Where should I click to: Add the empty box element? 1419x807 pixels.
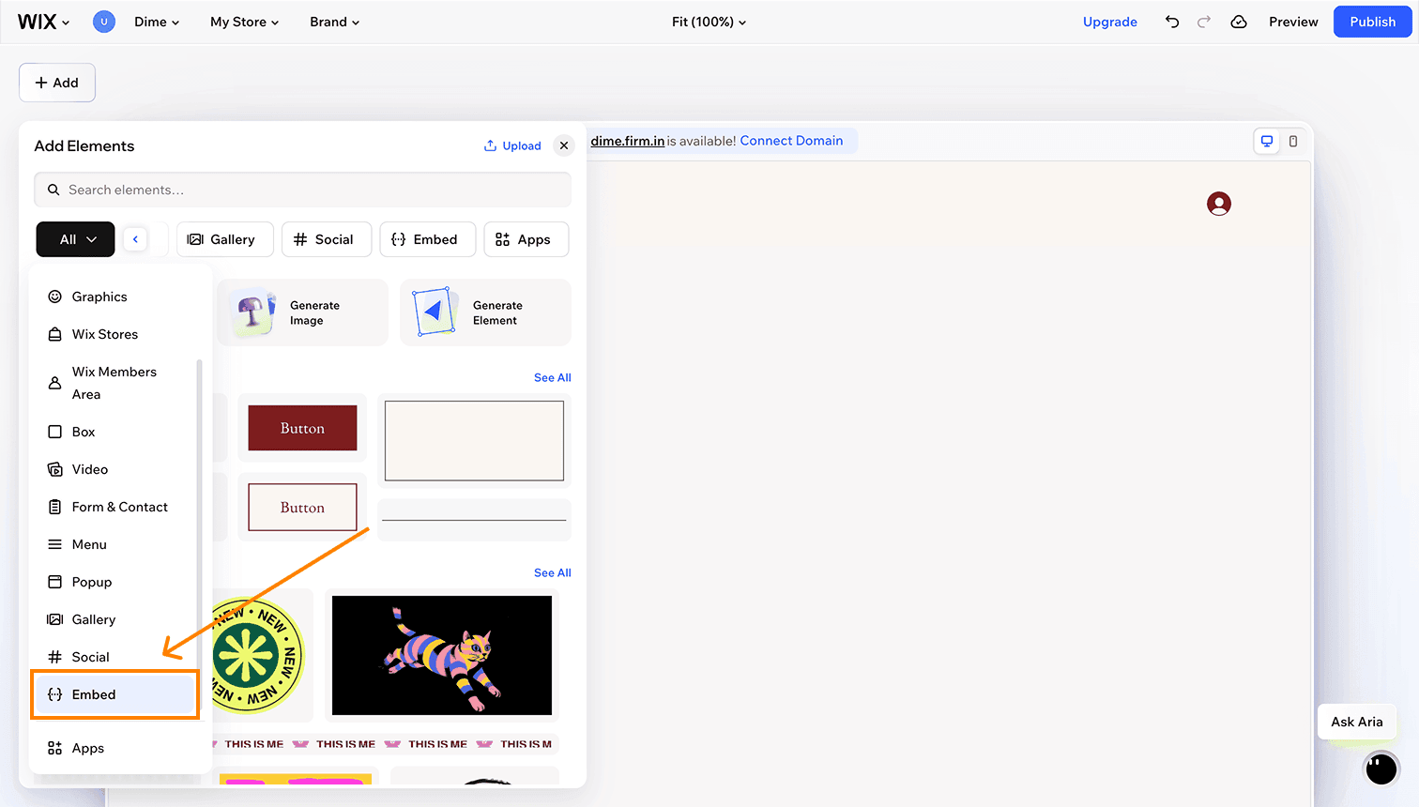tap(474, 441)
